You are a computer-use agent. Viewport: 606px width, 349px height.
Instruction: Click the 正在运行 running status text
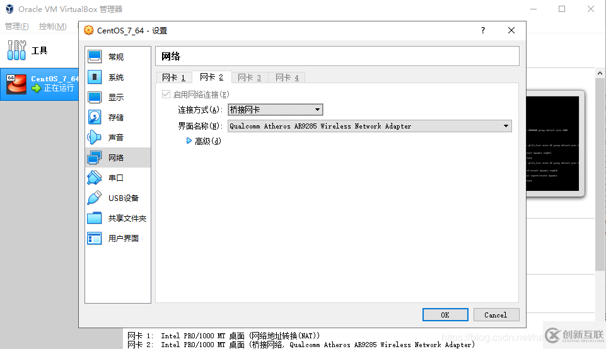[x=59, y=88]
